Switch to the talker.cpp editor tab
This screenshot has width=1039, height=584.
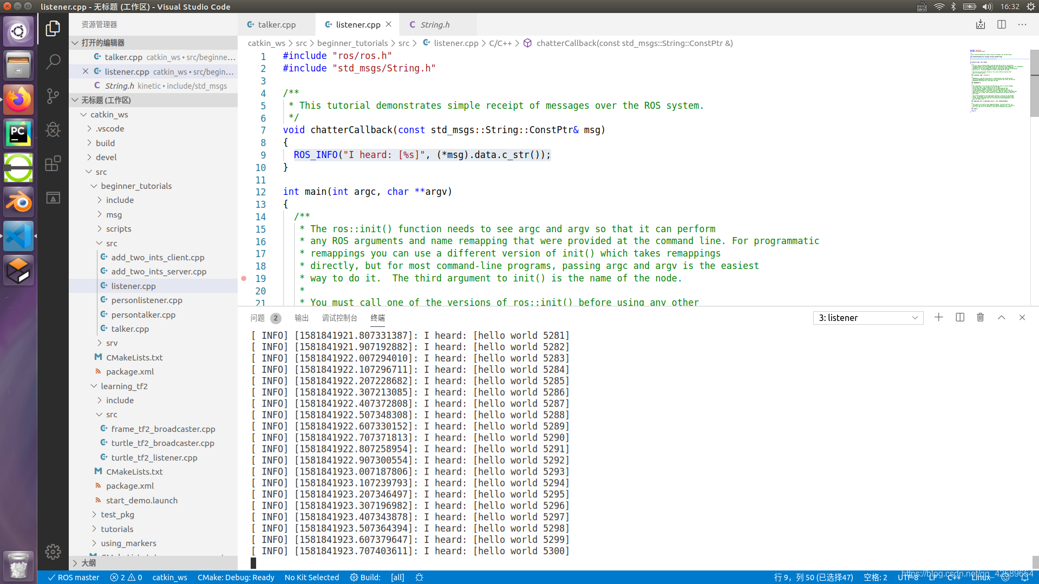point(276,25)
